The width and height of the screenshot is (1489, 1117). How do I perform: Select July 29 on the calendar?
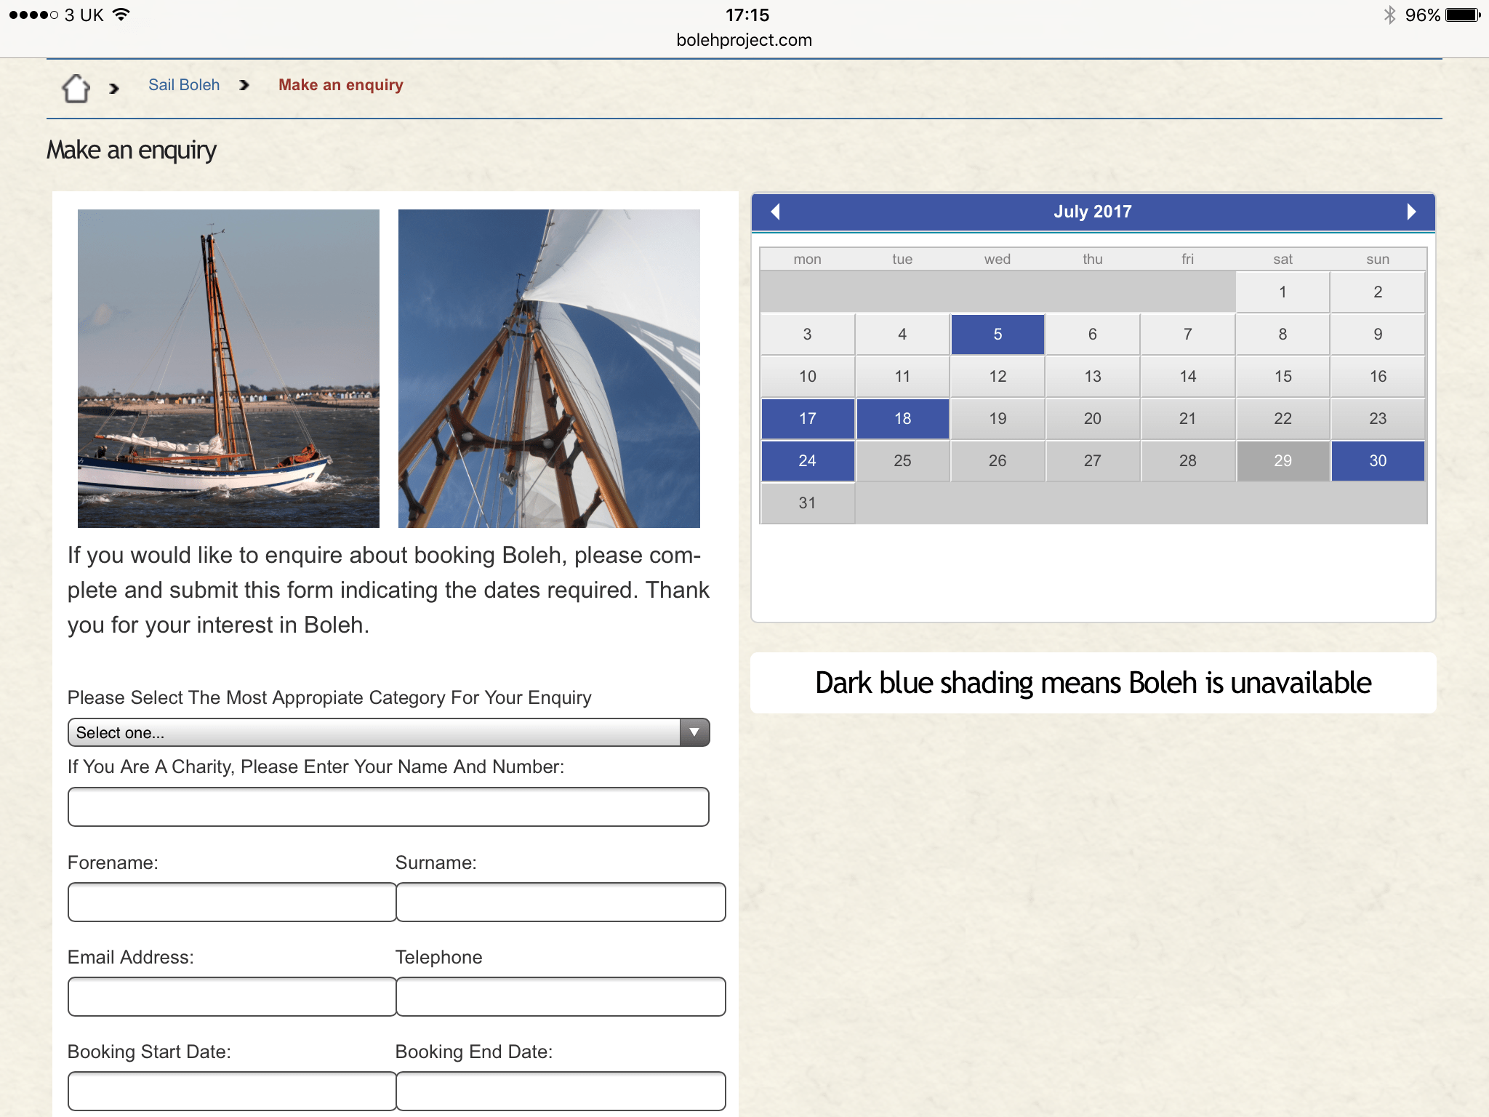click(1283, 460)
